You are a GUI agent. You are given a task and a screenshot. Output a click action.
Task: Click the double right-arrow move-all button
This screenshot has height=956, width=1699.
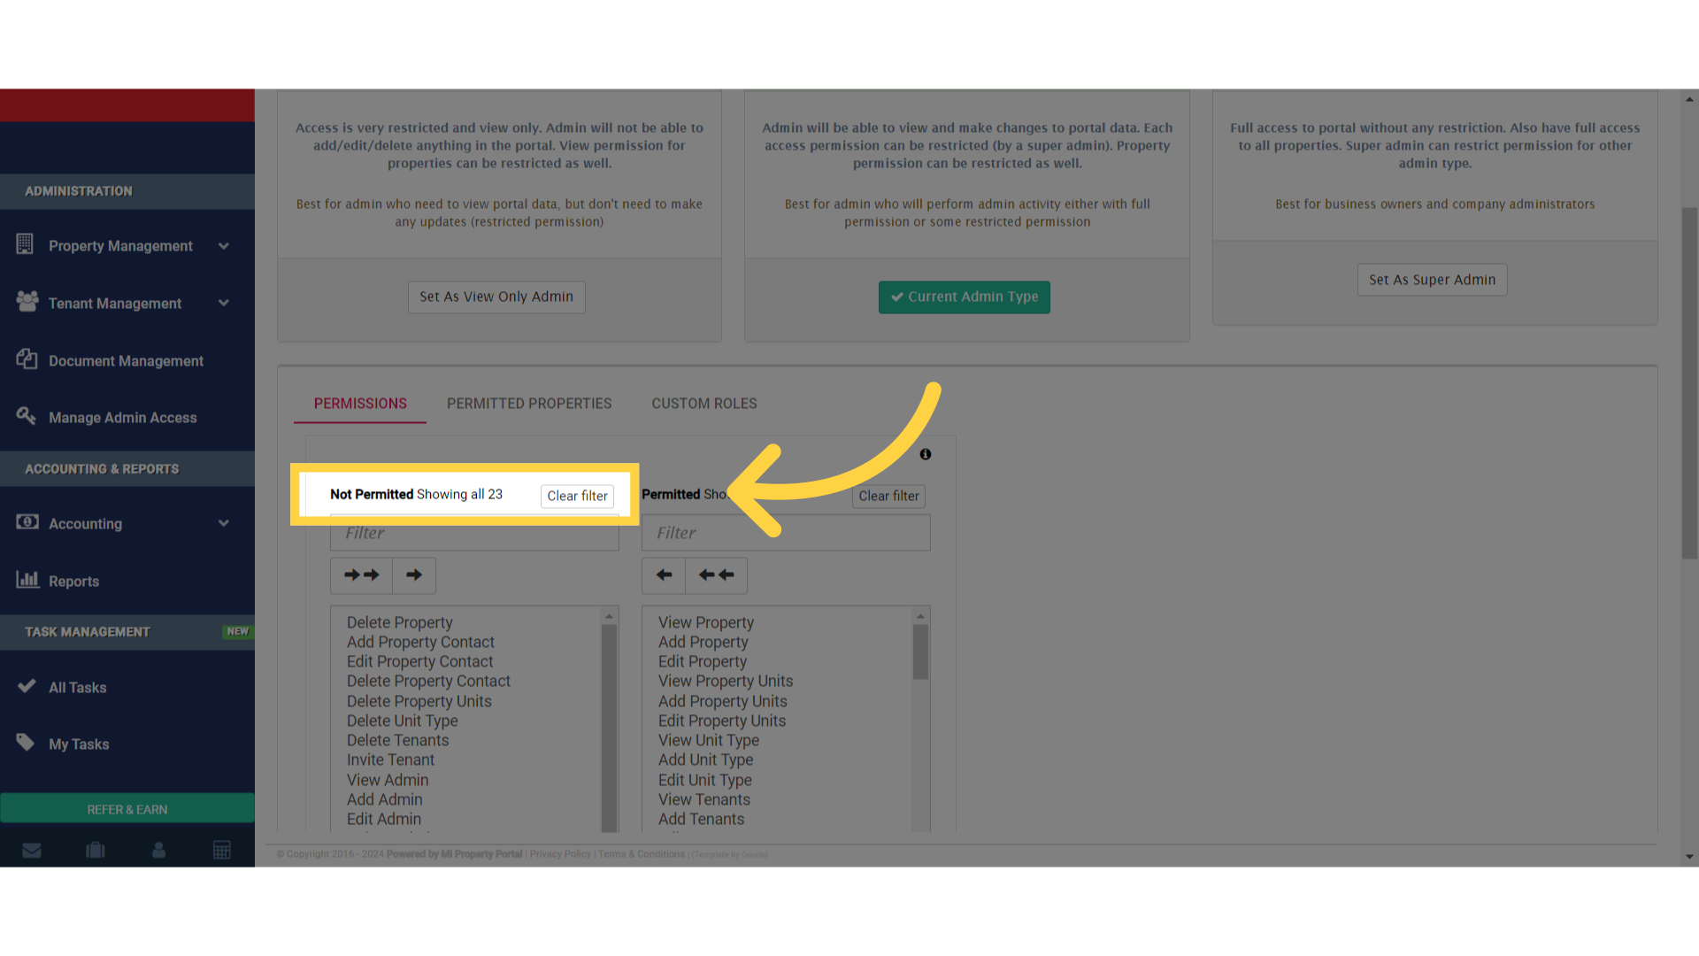coord(361,575)
